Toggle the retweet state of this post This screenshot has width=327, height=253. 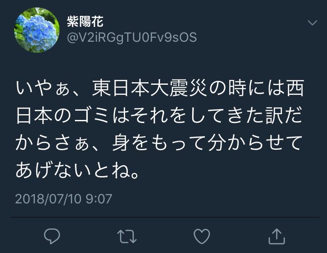(x=127, y=236)
